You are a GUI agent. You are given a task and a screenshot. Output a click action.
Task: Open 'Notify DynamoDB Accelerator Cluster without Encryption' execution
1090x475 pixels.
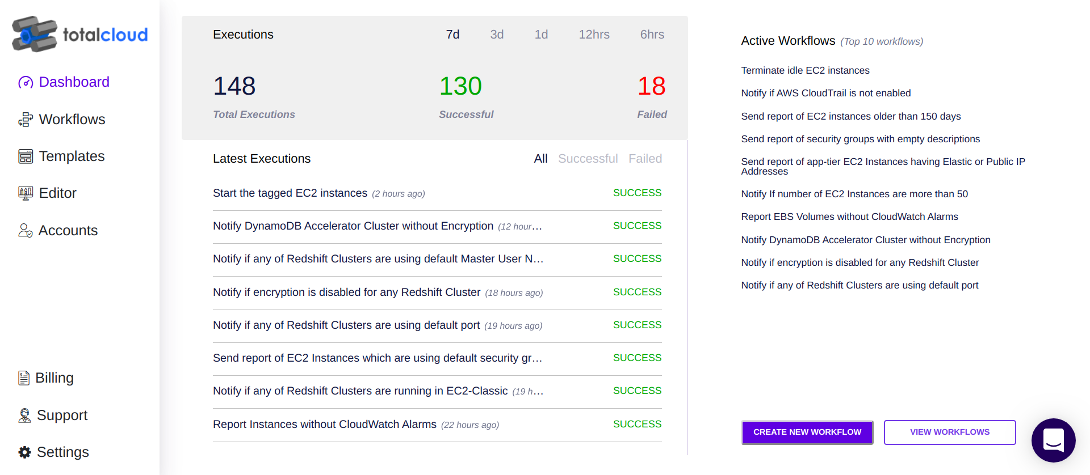(x=437, y=226)
